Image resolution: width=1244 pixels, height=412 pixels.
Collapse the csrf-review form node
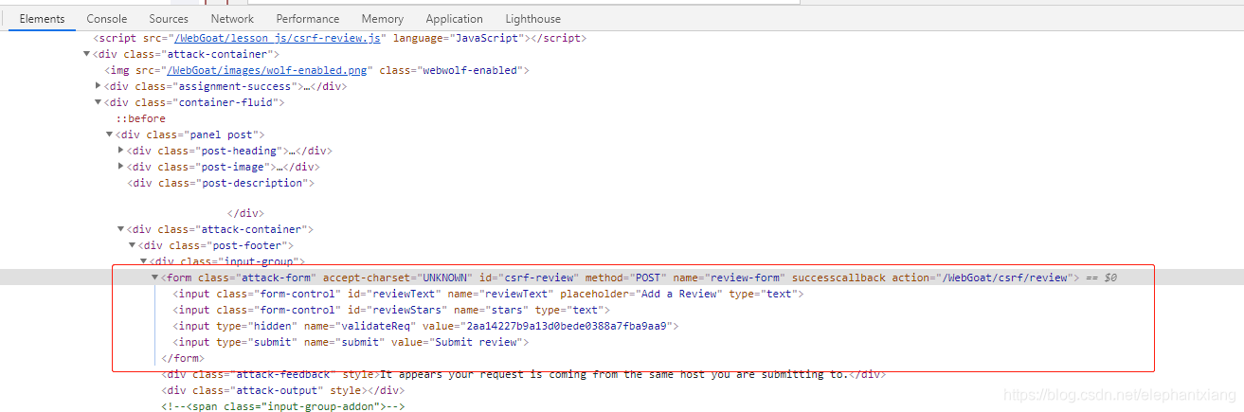(x=155, y=278)
